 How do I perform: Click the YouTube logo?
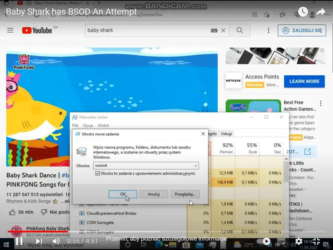tap(37, 30)
